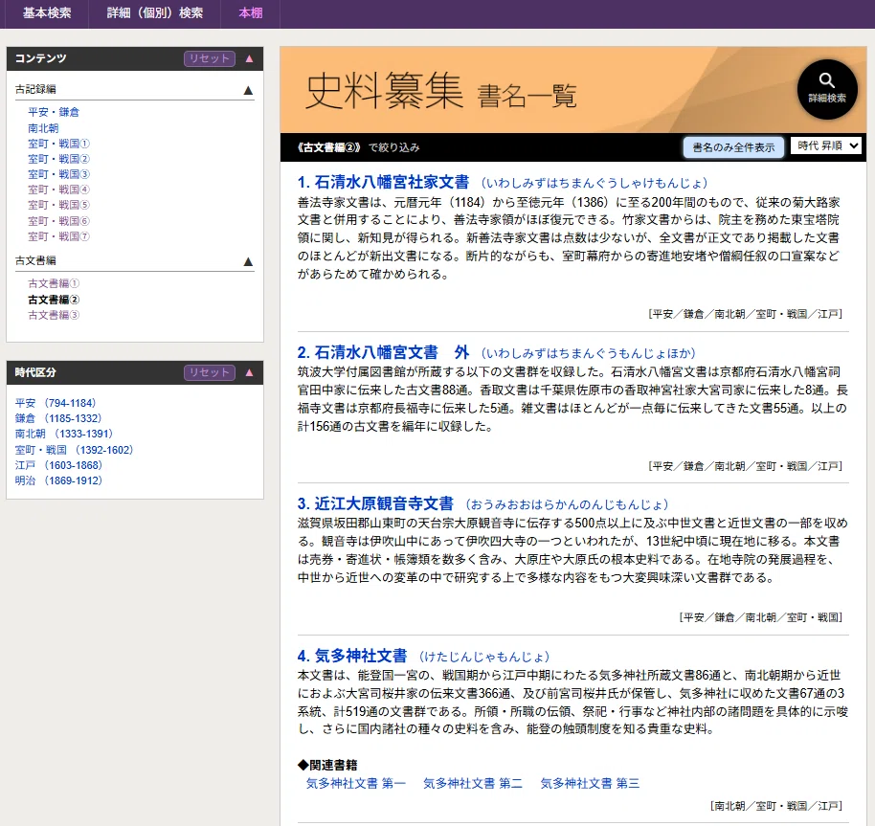Filter by 江戸（1603-1868）era
This screenshot has height=826, width=875.
click(x=58, y=465)
